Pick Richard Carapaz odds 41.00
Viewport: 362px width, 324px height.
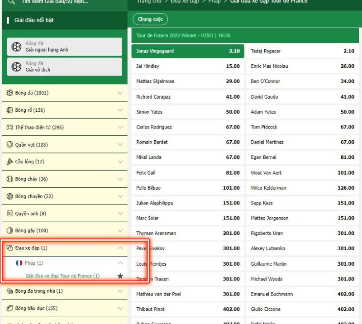pos(188,97)
